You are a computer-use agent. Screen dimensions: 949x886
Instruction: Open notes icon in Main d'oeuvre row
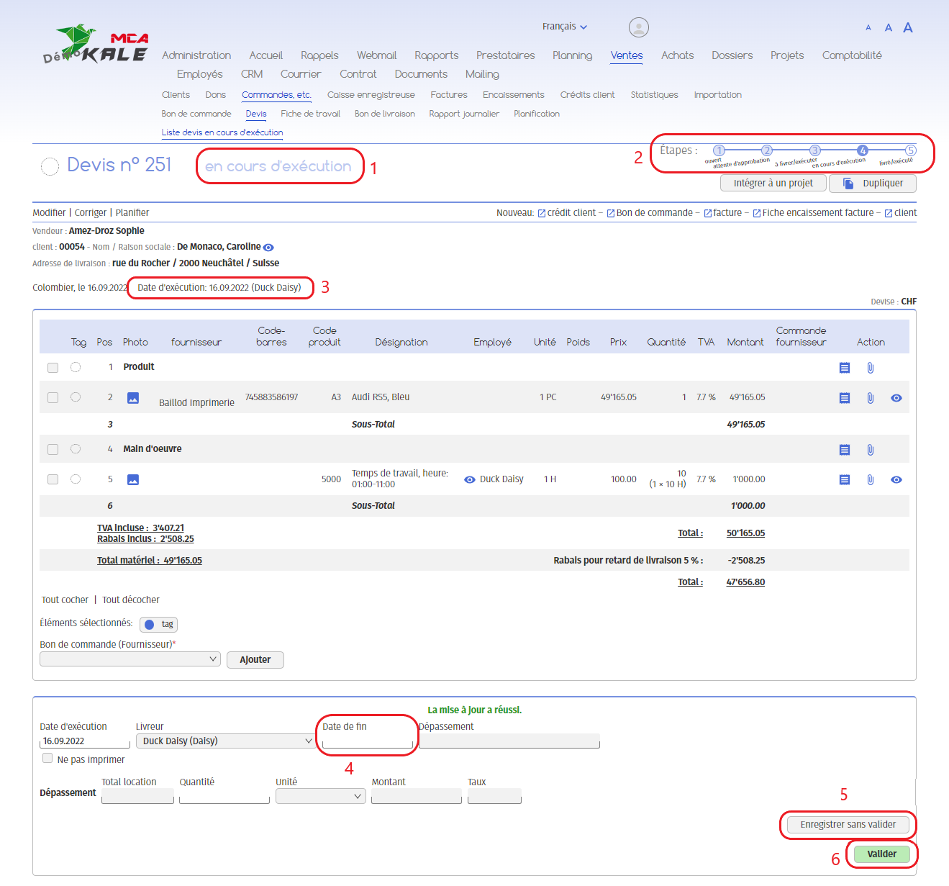(845, 450)
